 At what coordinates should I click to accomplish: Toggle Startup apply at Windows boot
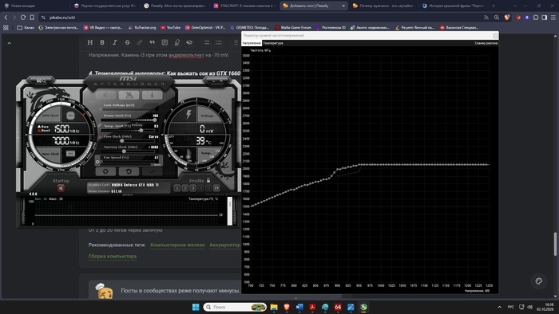coord(61,188)
